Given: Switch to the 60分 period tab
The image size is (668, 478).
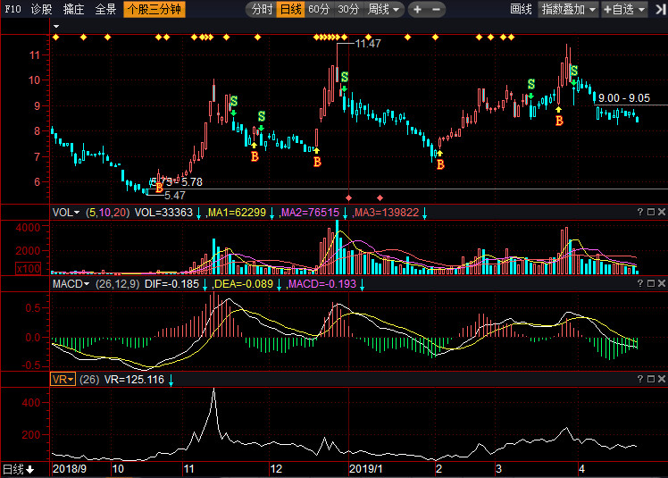Looking at the screenshot, I should coord(319,9).
